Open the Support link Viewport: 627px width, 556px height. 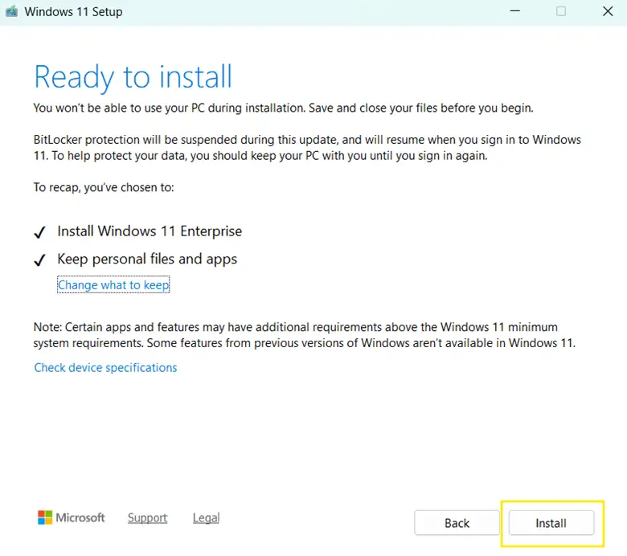click(147, 517)
